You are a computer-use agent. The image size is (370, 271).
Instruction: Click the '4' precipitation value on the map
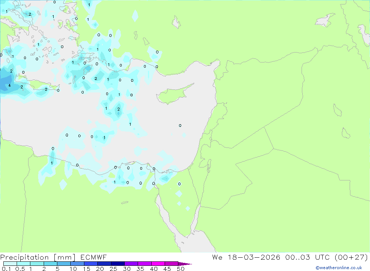10,85
